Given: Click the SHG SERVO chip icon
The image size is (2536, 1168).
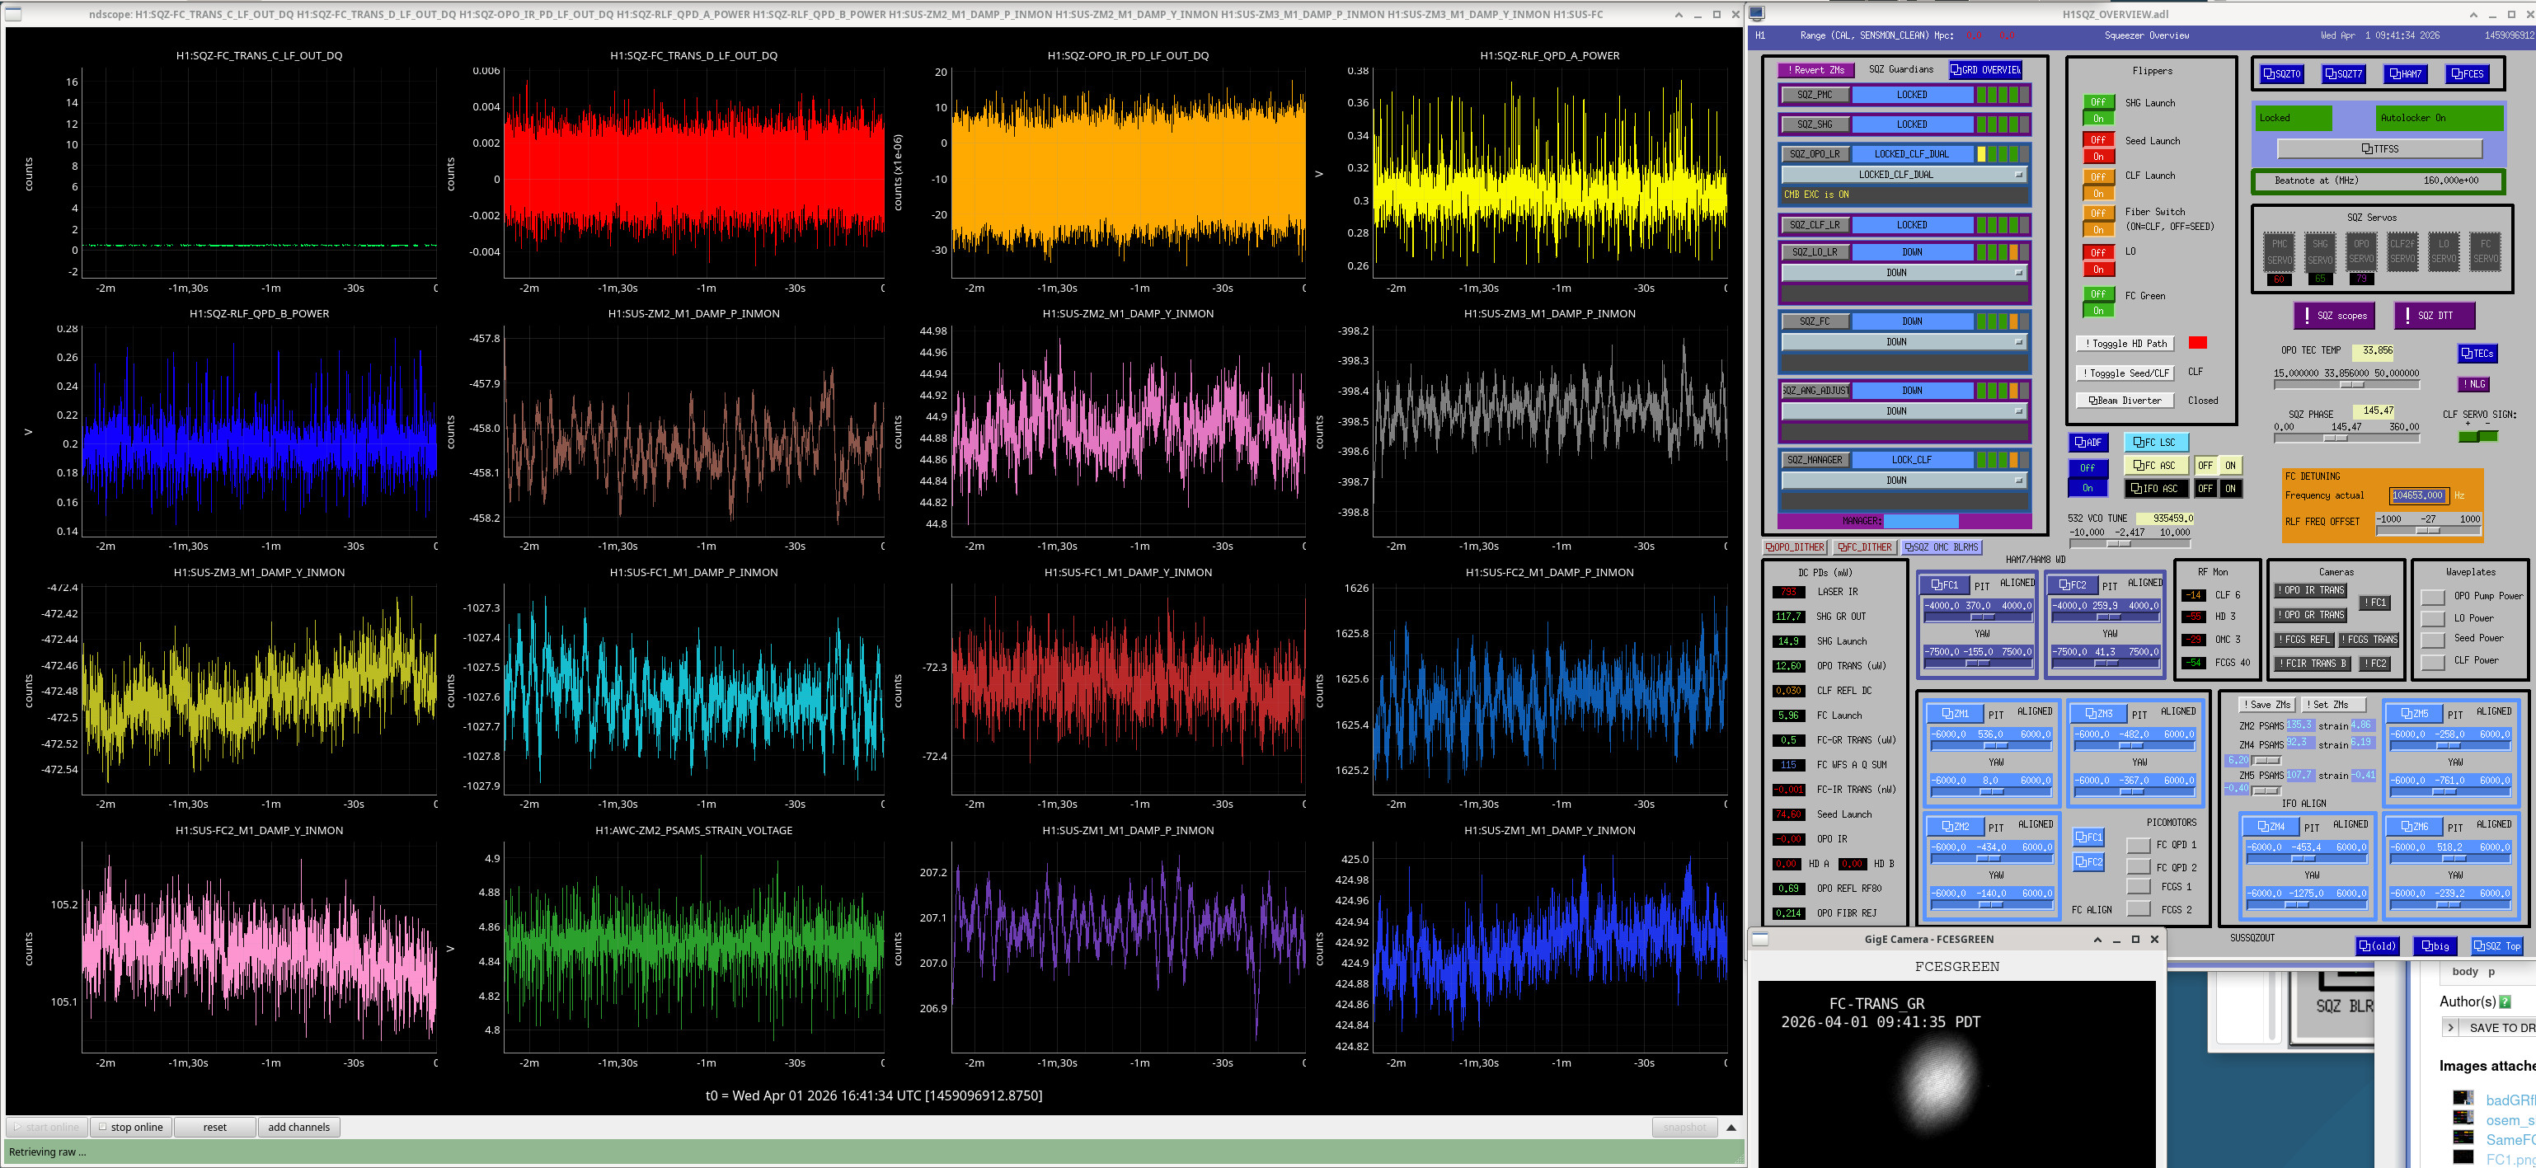Looking at the screenshot, I should click(2320, 252).
